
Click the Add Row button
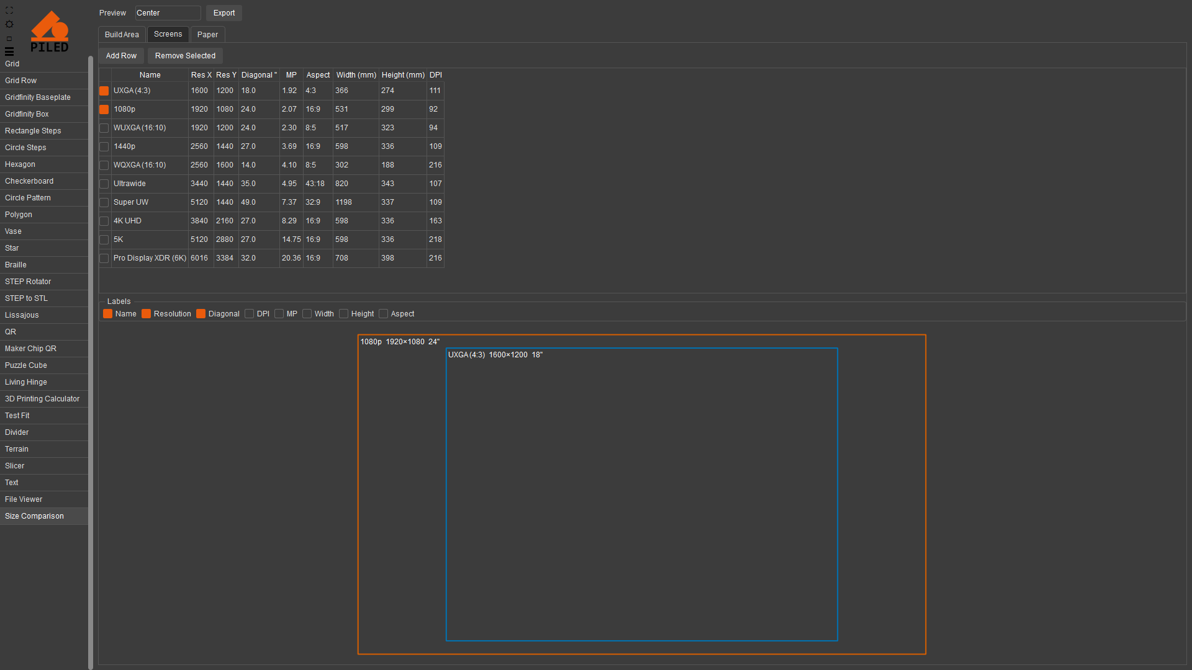point(121,56)
